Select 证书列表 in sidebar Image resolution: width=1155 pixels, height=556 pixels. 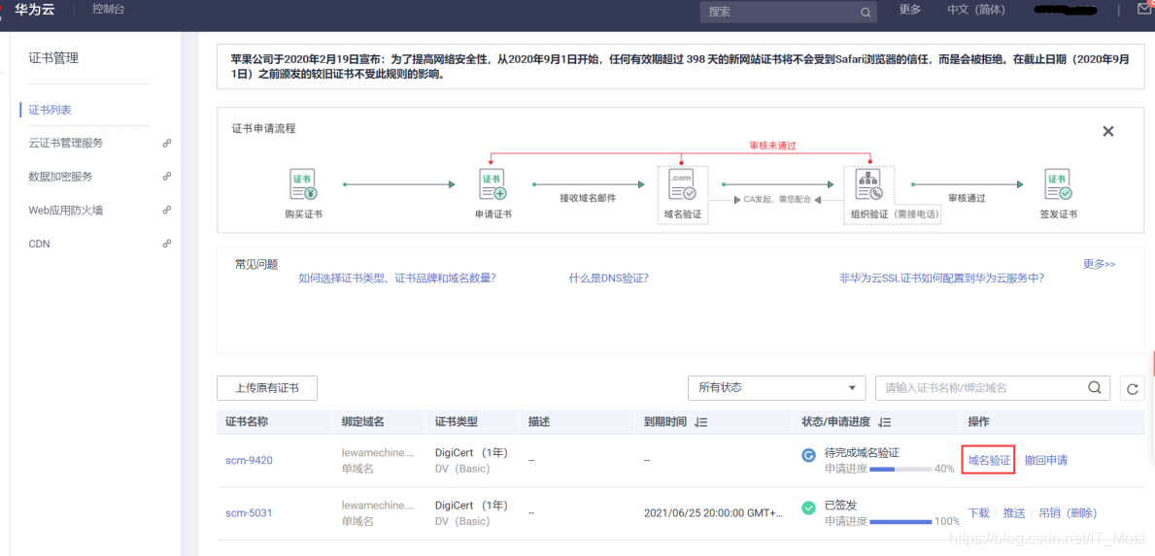tap(51, 110)
